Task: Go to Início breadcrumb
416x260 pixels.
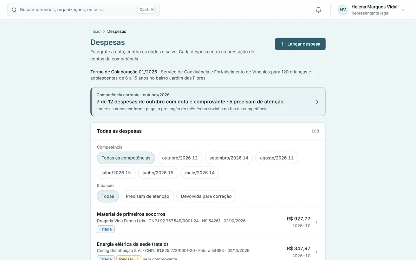Action: click(95, 31)
